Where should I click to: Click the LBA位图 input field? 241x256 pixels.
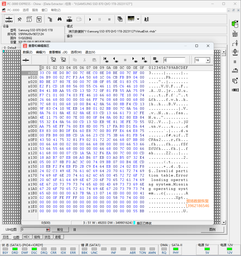(34, 229)
